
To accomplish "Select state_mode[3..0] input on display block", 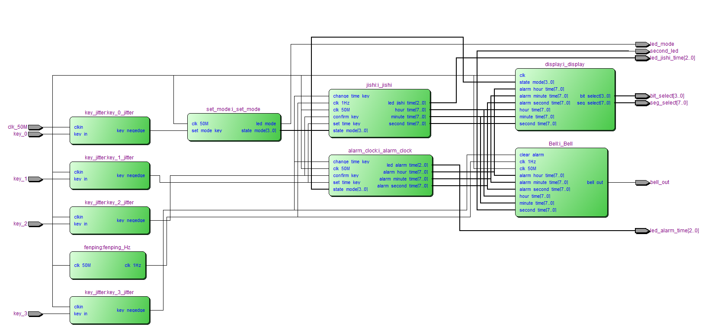I will tap(537, 82).
